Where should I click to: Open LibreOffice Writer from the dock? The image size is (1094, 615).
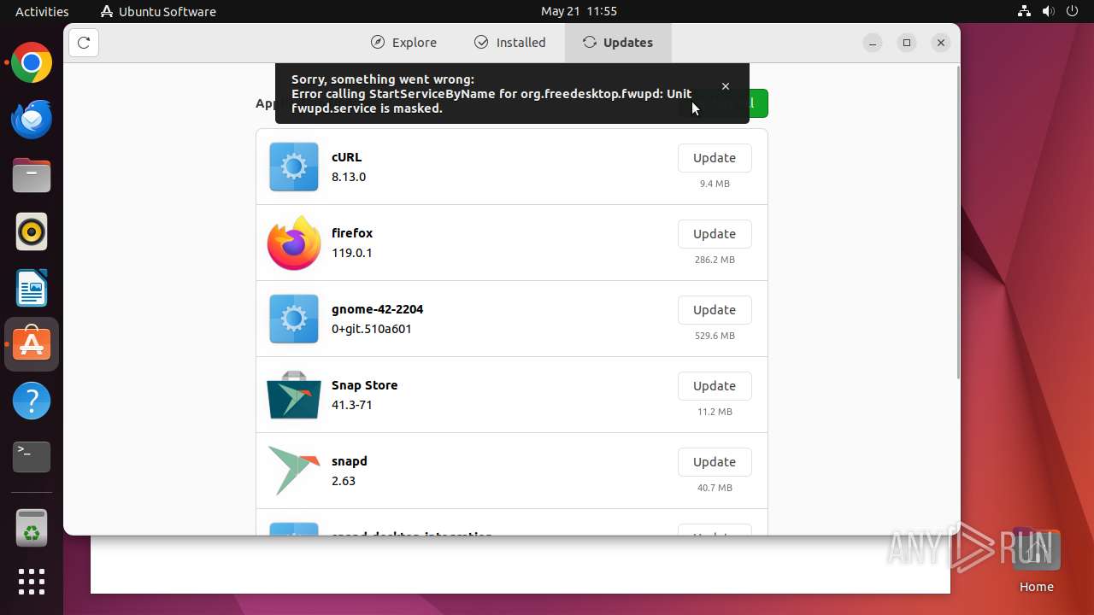point(32,288)
